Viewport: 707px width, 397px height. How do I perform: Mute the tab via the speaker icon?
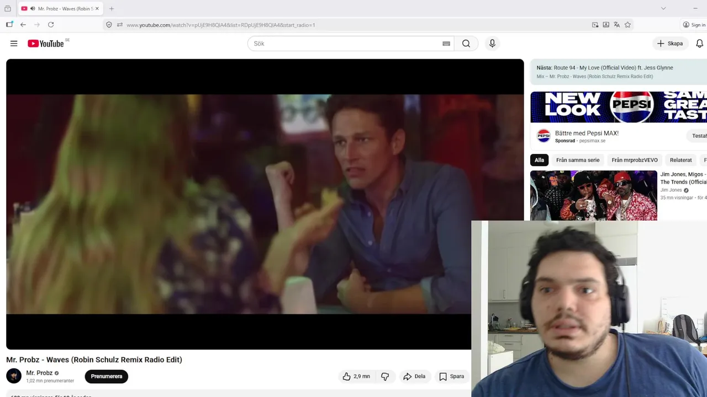tap(33, 9)
